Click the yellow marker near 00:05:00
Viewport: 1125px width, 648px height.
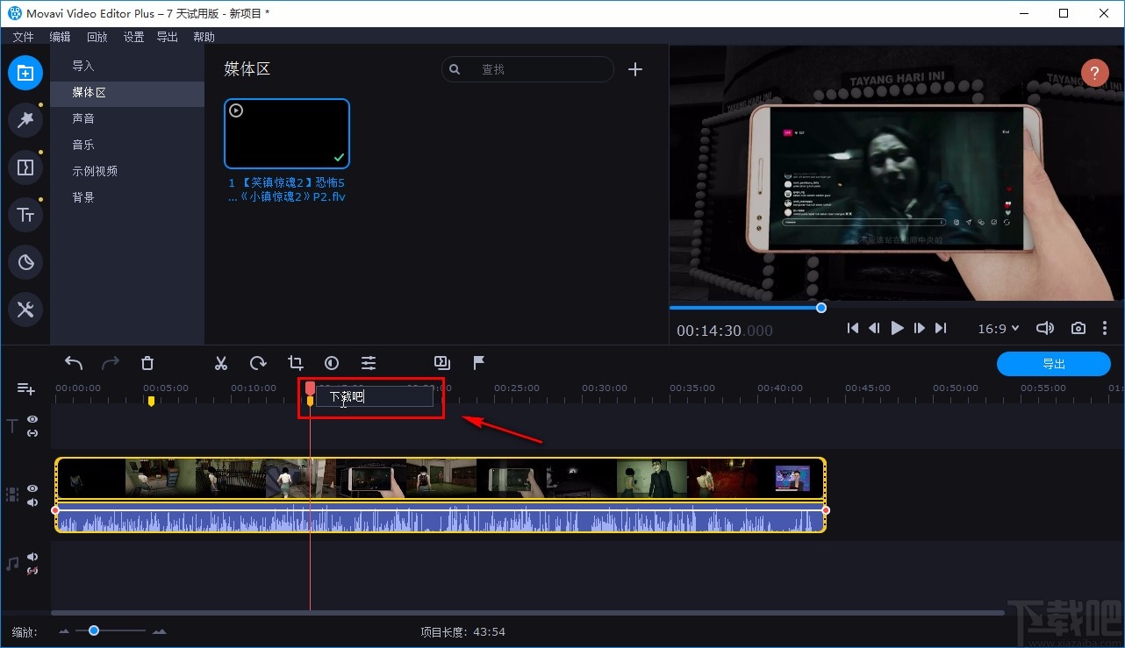pos(151,401)
